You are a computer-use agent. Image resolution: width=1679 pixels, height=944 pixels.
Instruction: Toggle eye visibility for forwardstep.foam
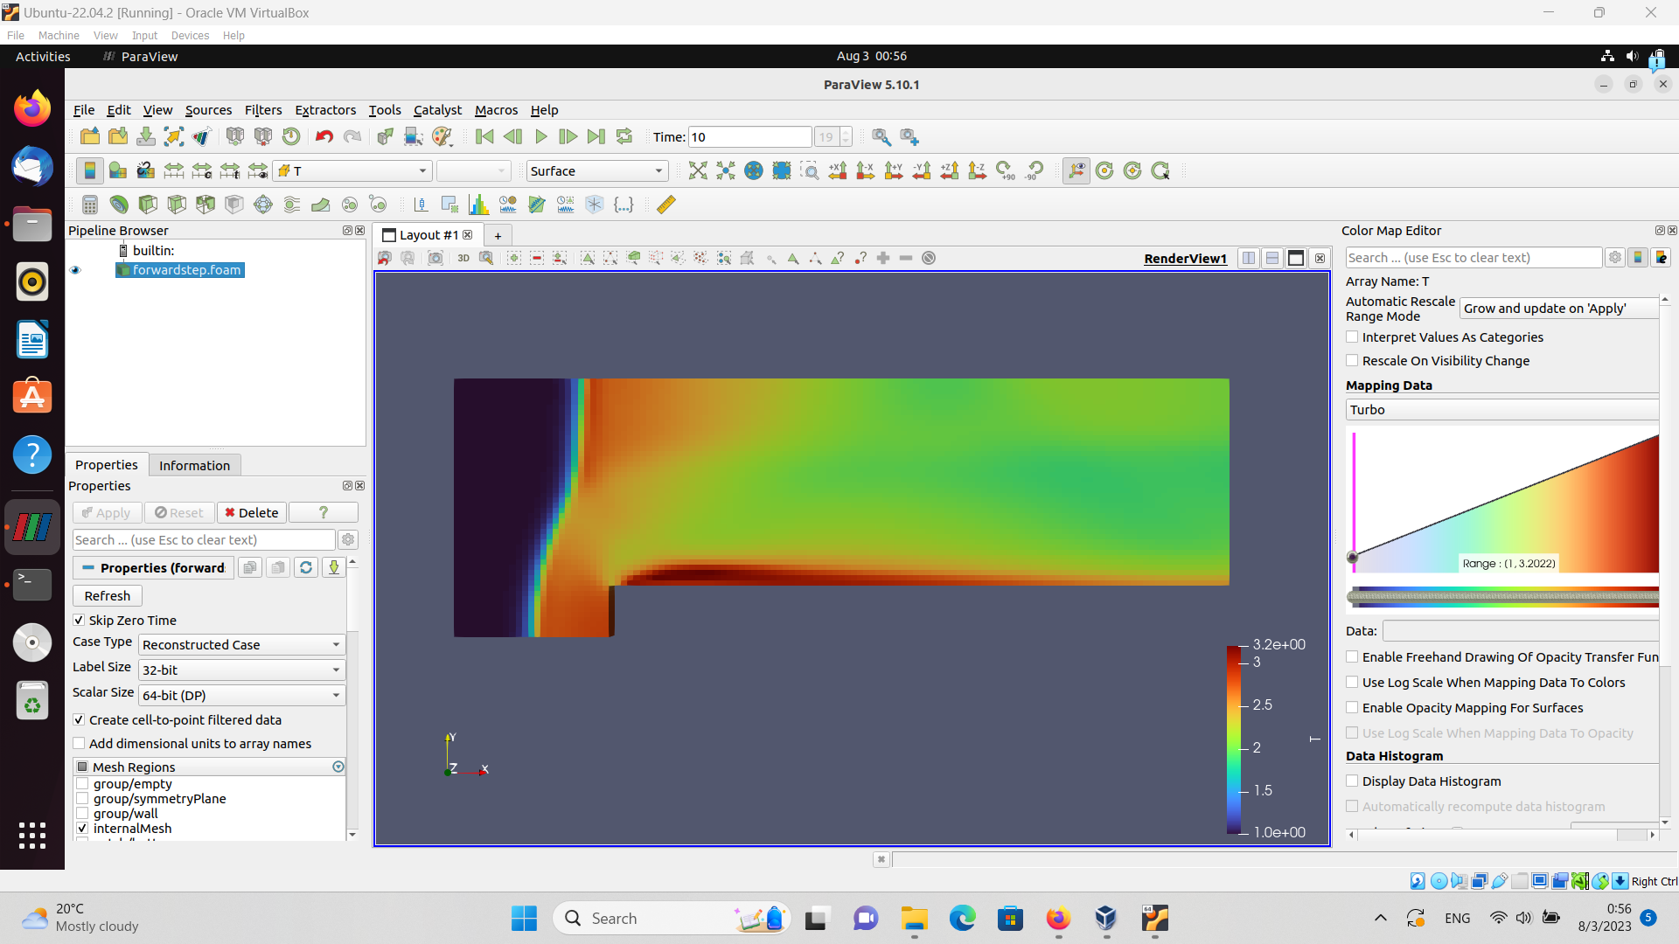[x=75, y=270]
